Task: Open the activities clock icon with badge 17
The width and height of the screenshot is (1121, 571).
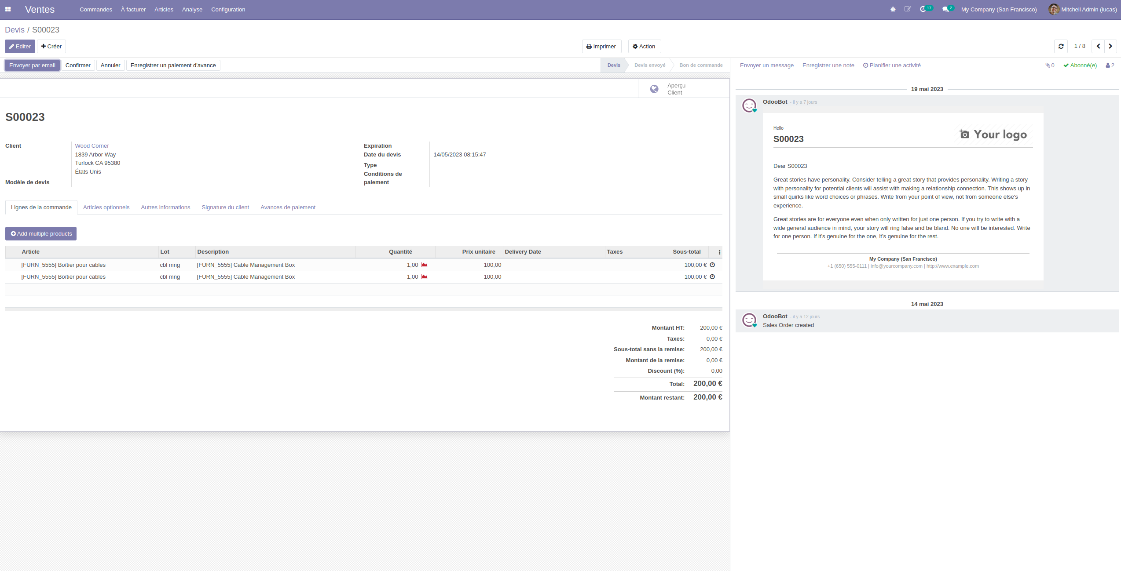Action: tap(923, 9)
